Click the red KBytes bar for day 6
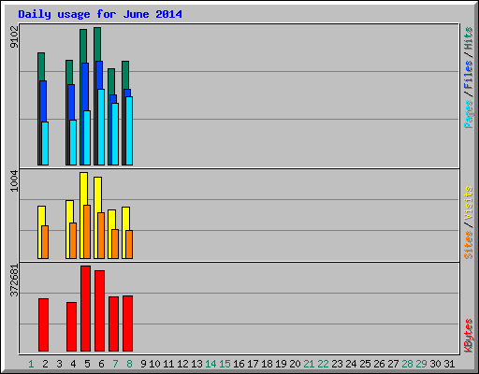The width and height of the screenshot is (479, 374). click(99, 310)
